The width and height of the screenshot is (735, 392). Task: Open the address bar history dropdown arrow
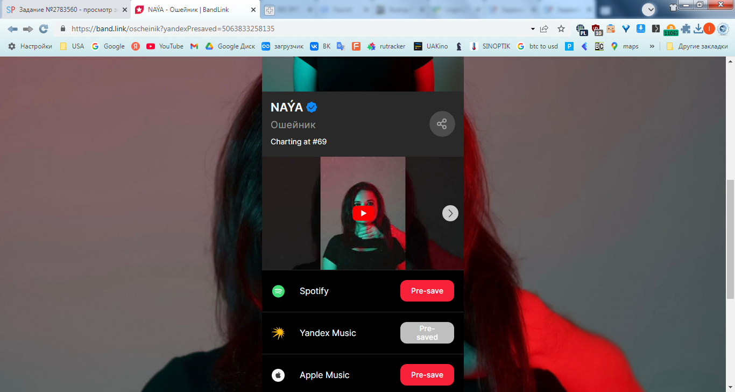coord(533,29)
